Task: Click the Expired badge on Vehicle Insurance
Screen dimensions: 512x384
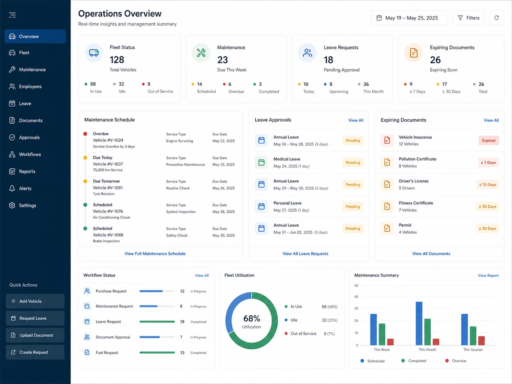Action: tap(489, 140)
